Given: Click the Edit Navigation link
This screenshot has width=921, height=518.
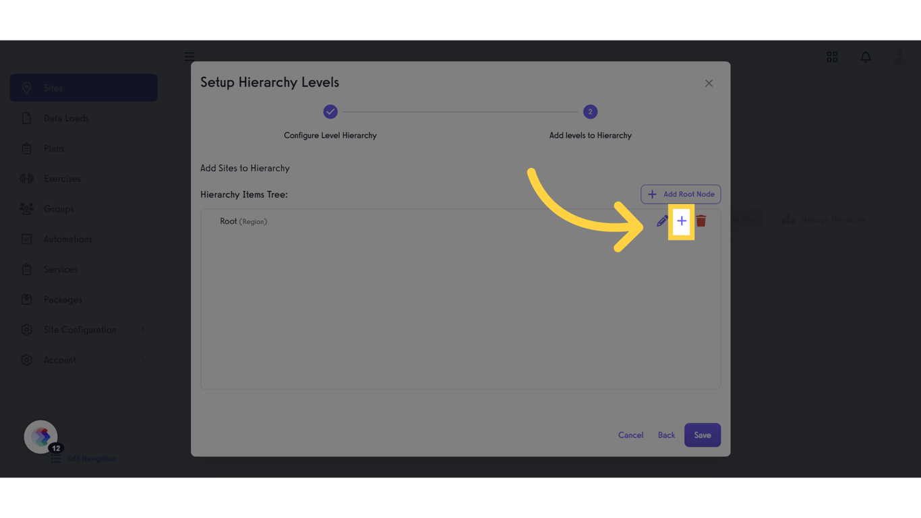Looking at the screenshot, I should (x=92, y=459).
